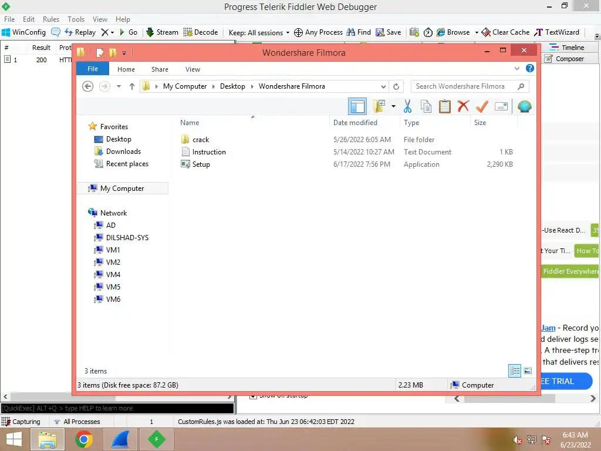Select the crack folder
601x451 pixels.
(x=201, y=140)
